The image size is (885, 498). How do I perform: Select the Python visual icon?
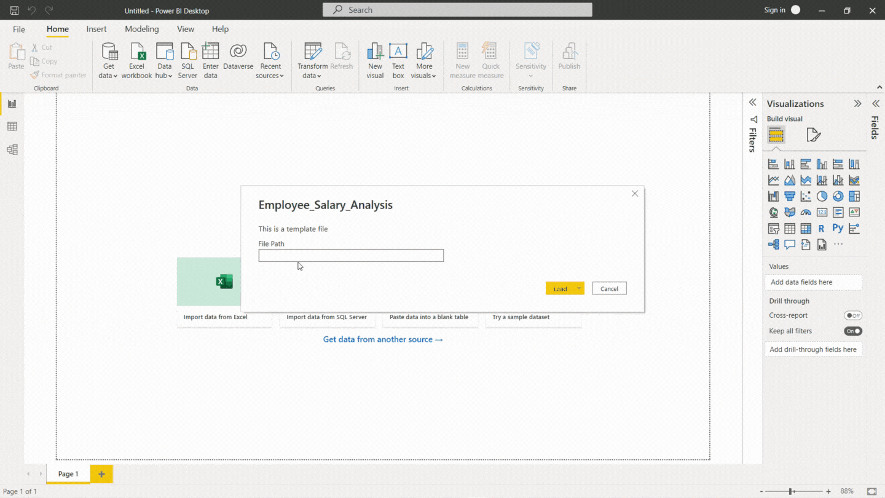(x=838, y=227)
